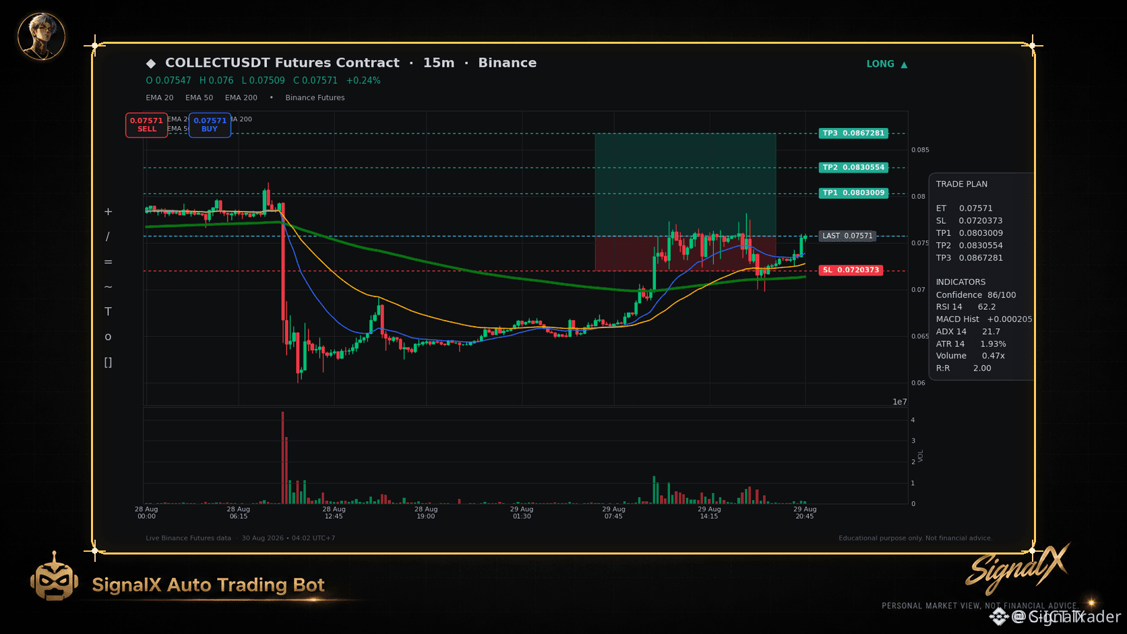Click the Binance exchange name in title
The width and height of the screenshot is (1127, 634).
pyautogui.click(x=508, y=63)
